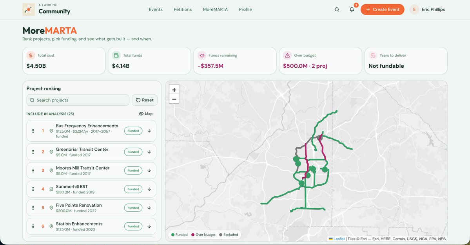Click the $4.50B total cost value
The width and height of the screenshot is (470, 245).
(36, 66)
